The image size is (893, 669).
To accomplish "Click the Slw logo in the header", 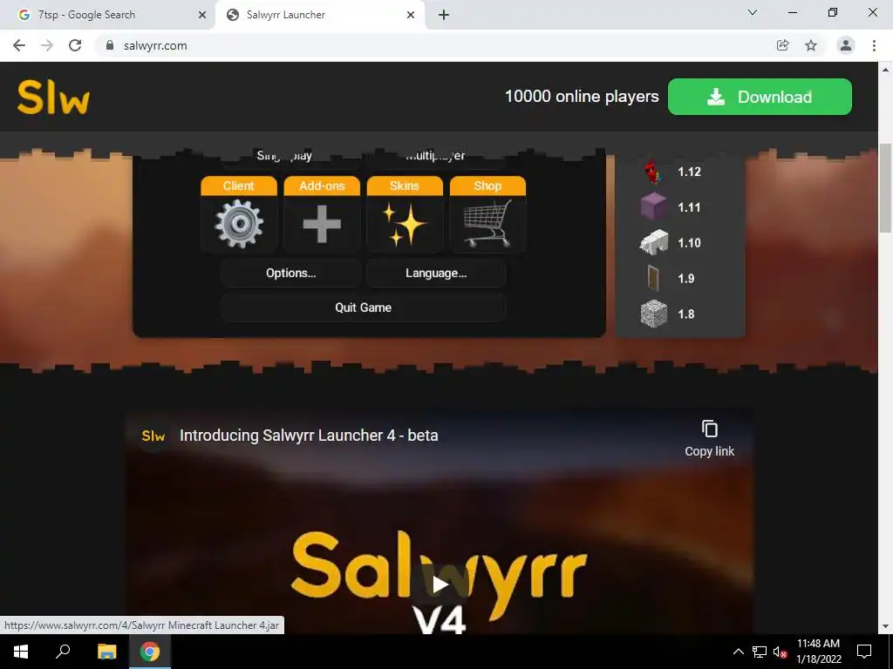I will coord(53,98).
